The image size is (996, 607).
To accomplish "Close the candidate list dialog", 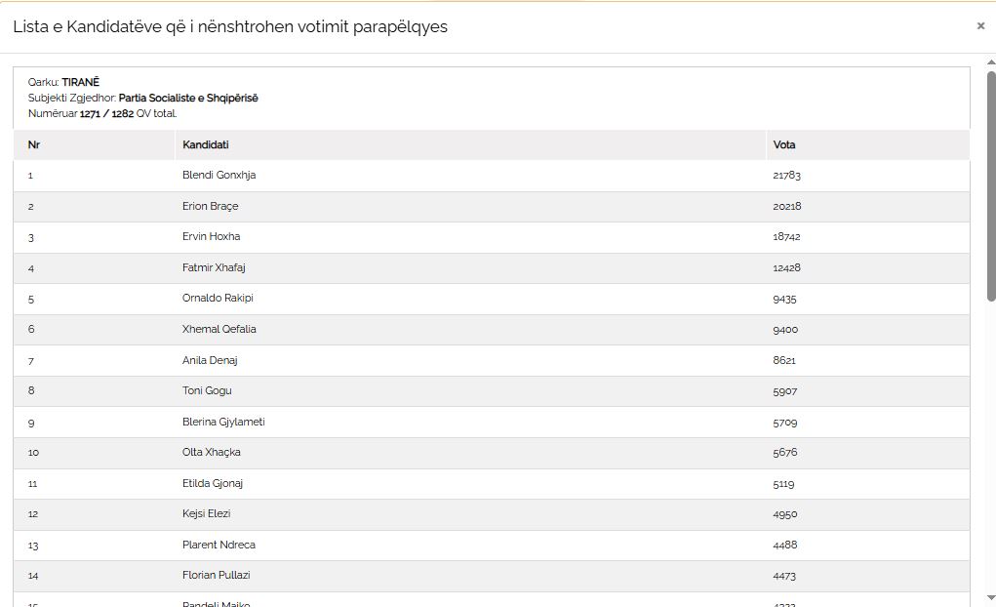I will pyautogui.click(x=980, y=26).
